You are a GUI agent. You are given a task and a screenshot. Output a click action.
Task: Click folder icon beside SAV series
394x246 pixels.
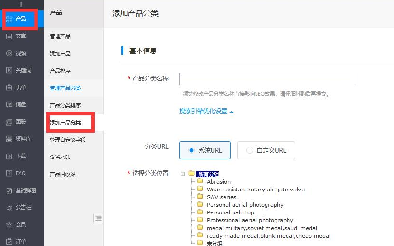(200, 196)
